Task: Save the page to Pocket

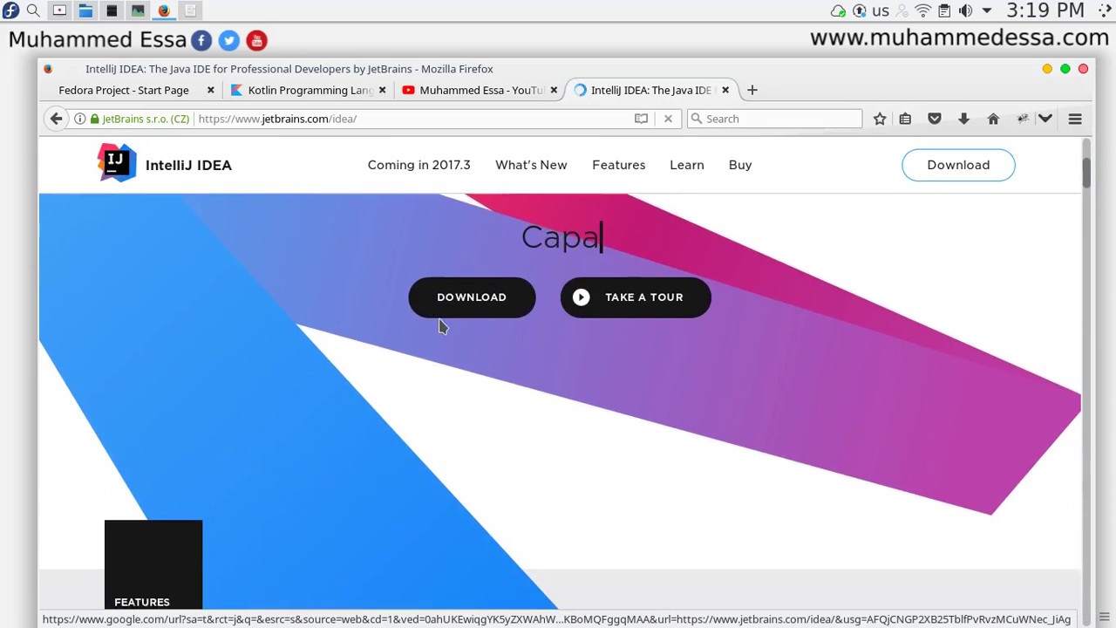Action: 935,119
